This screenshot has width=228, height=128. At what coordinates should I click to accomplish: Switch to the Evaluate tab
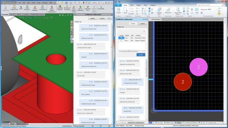tap(26, 14)
